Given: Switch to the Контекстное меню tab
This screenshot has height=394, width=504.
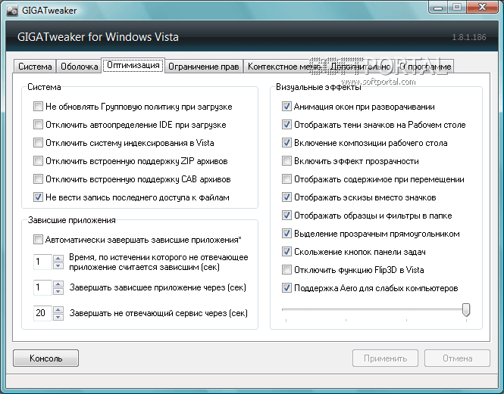Looking at the screenshot, I should [x=284, y=67].
